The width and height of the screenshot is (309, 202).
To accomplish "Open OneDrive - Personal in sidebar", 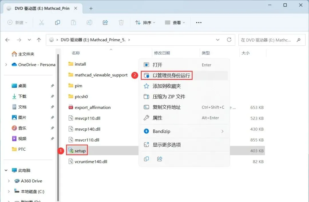I will pyautogui.click(x=33, y=65).
